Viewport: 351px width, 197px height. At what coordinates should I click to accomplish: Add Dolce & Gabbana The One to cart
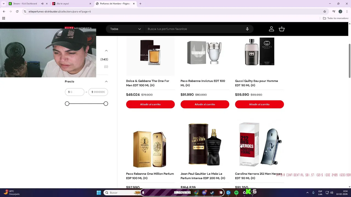(150, 104)
